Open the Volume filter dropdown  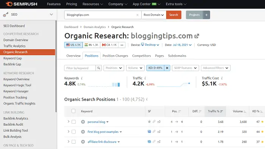(x=135, y=68)
